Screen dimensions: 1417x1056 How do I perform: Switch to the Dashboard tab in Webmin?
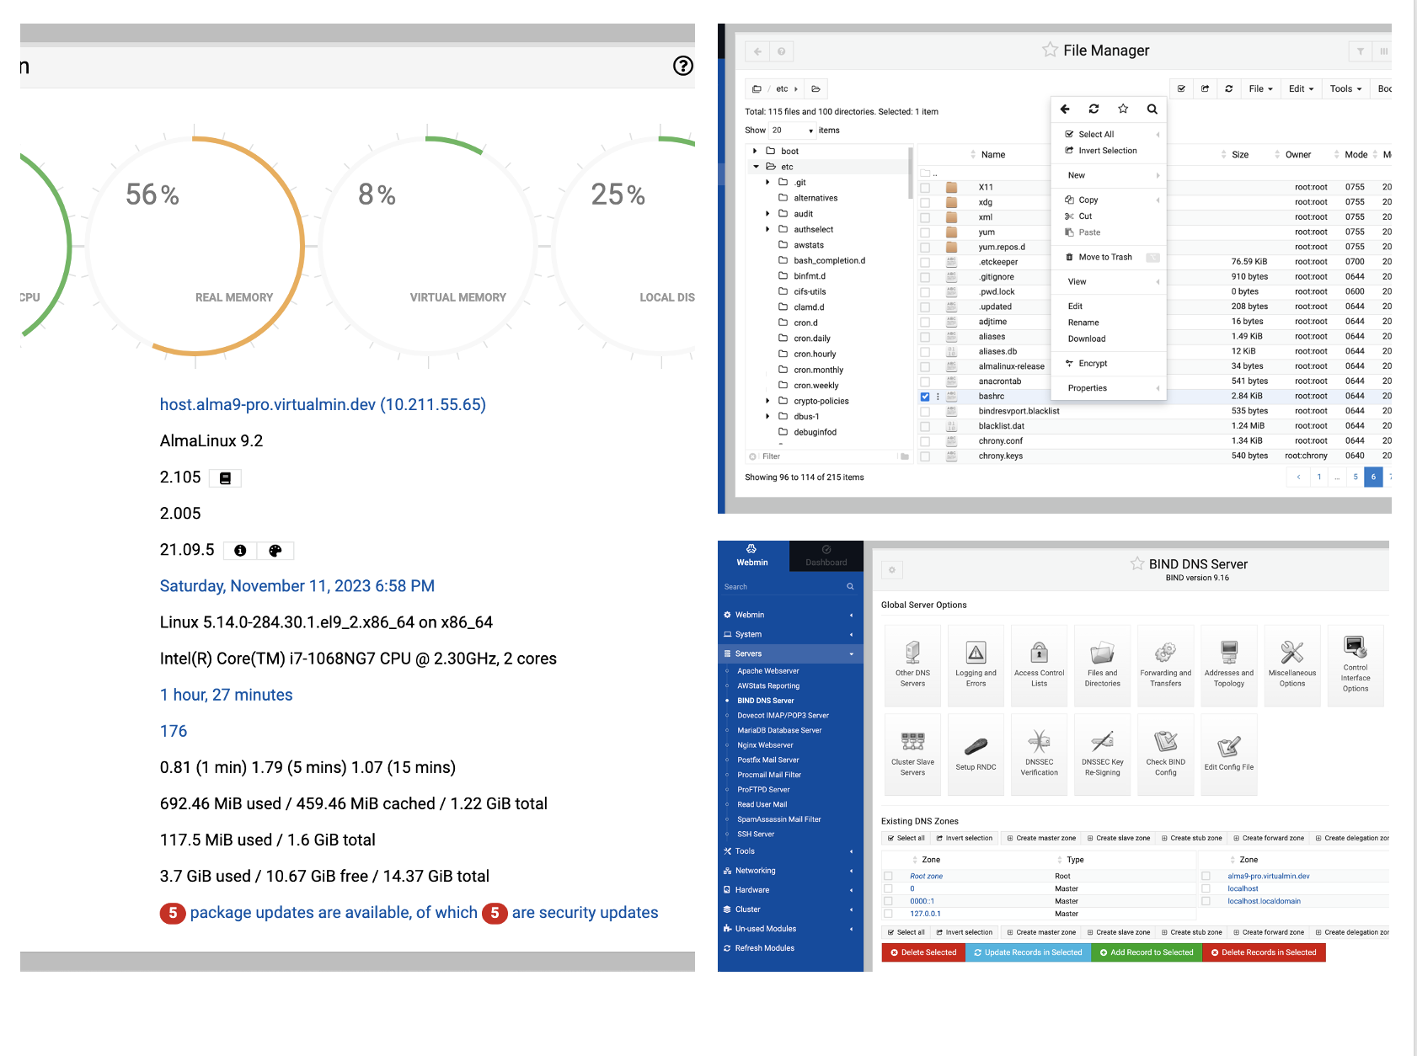click(826, 557)
